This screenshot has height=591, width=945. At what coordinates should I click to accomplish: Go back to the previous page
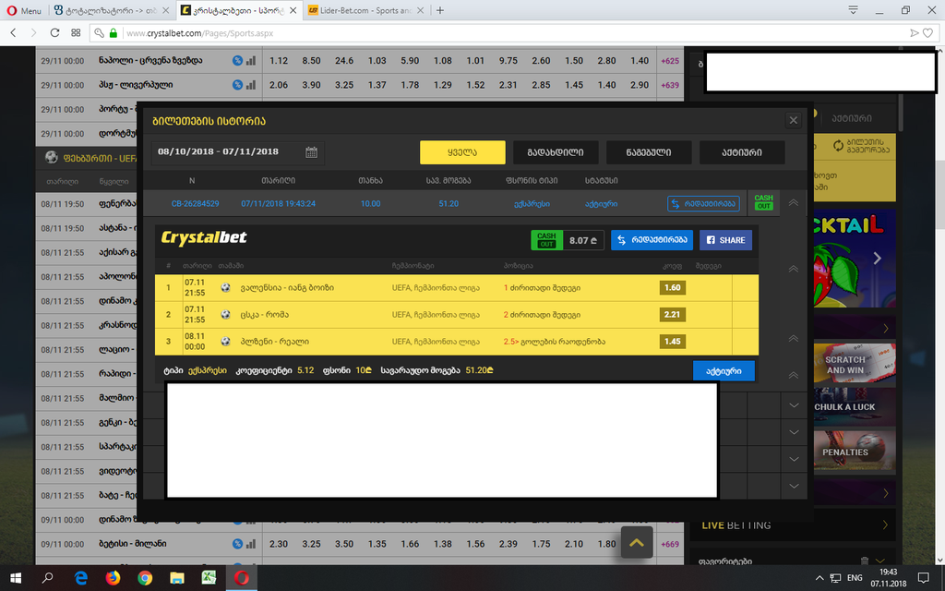pos(13,32)
